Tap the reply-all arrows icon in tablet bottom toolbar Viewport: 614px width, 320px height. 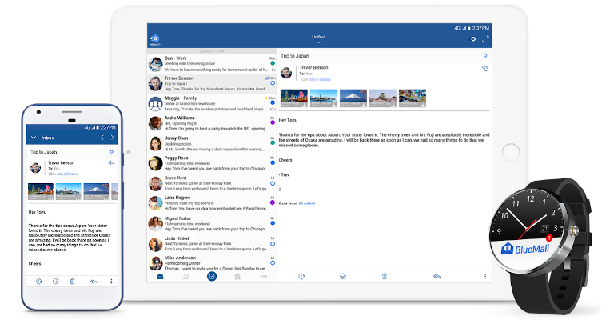click(437, 277)
